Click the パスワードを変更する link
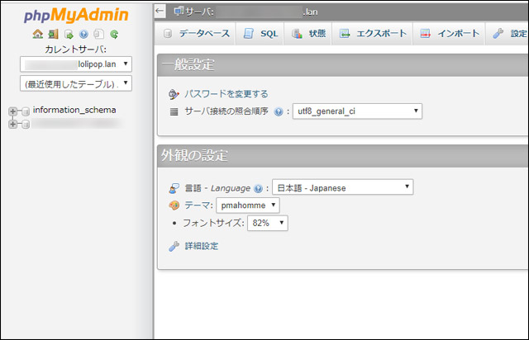The image size is (529, 340). tap(225, 94)
